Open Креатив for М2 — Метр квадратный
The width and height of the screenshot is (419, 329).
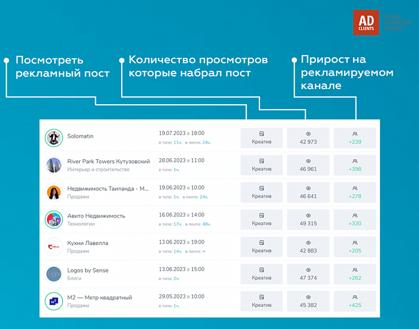coord(261,301)
